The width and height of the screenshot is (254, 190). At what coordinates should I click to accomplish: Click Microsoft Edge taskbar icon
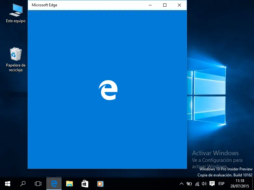pyautogui.click(x=54, y=184)
